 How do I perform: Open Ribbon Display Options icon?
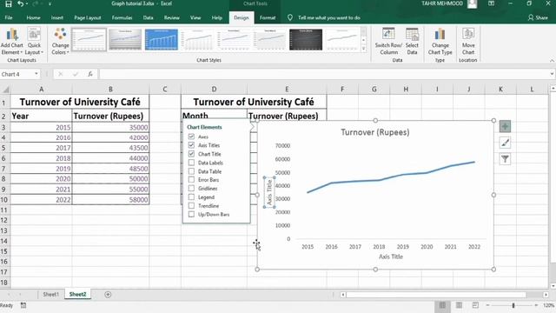pyautogui.click(x=491, y=3)
